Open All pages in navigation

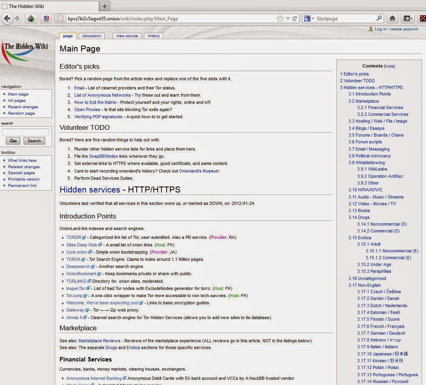[17, 101]
